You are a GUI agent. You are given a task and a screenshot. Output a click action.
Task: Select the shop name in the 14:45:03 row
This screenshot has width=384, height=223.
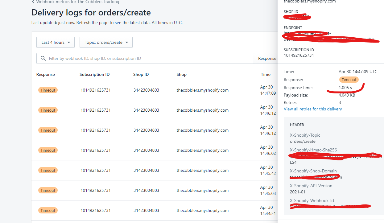(202, 190)
